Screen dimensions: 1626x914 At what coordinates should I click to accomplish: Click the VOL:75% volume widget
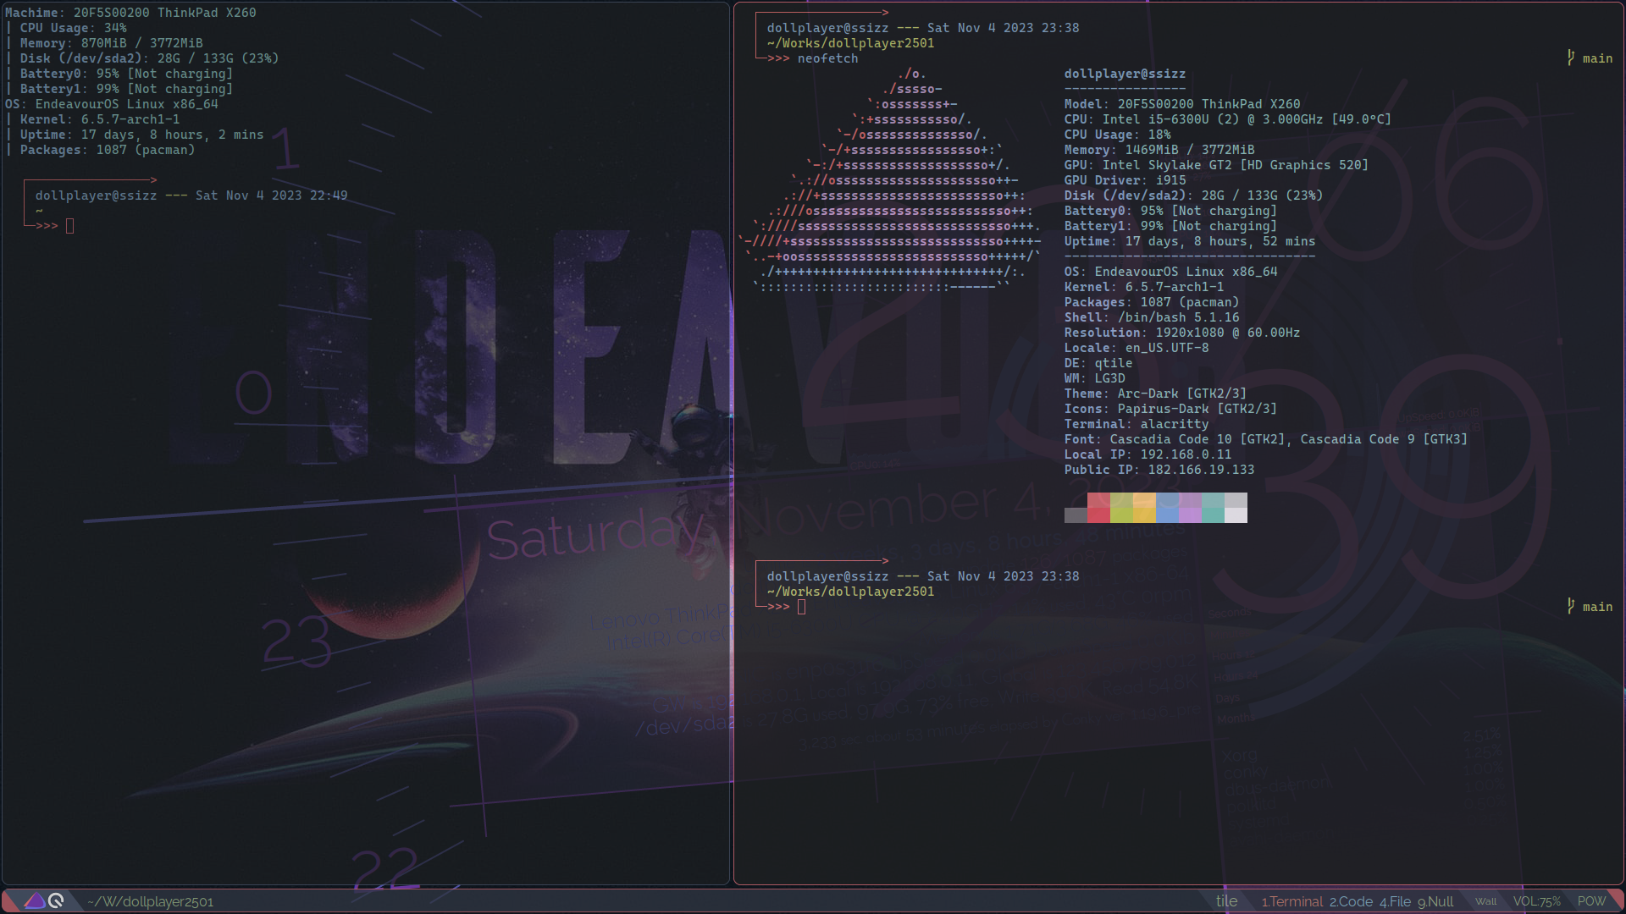click(1536, 901)
